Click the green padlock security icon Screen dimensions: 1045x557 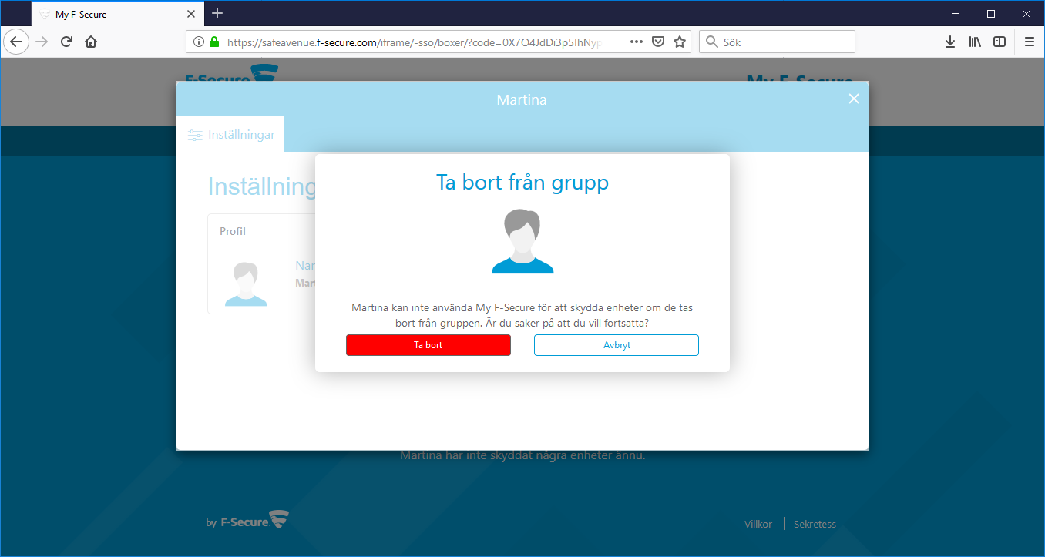(213, 42)
